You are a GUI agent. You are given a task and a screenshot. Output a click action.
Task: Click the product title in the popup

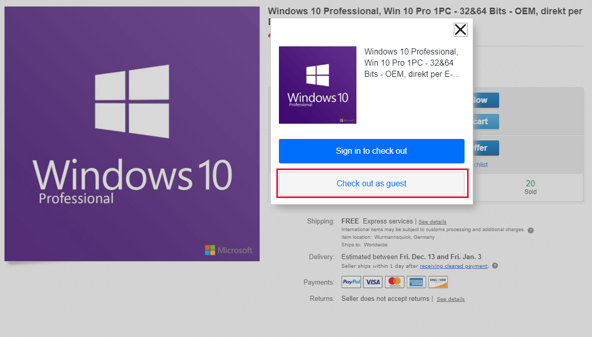pos(412,63)
